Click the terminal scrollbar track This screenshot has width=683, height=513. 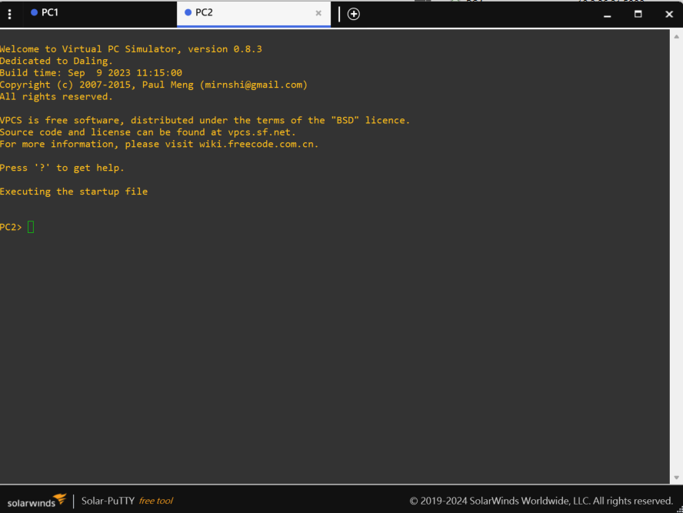pyautogui.click(x=677, y=257)
